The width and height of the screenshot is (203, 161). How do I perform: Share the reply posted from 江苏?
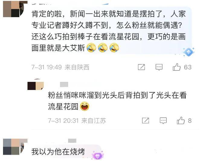pos(146,121)
